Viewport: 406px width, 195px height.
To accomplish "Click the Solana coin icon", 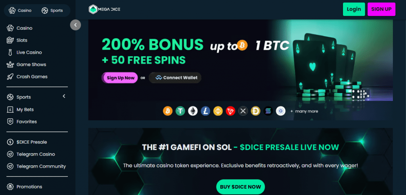I will (x=268, y=111).
